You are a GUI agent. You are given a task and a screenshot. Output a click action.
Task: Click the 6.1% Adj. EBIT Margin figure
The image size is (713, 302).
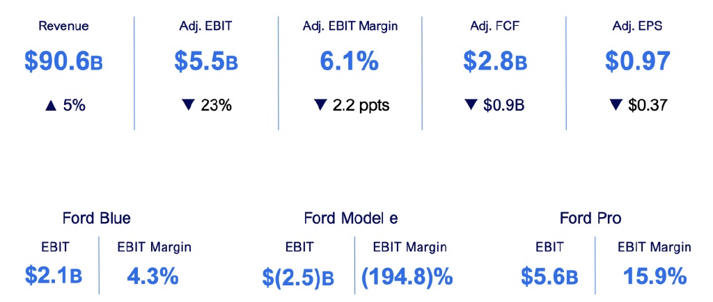pos(350,61)
